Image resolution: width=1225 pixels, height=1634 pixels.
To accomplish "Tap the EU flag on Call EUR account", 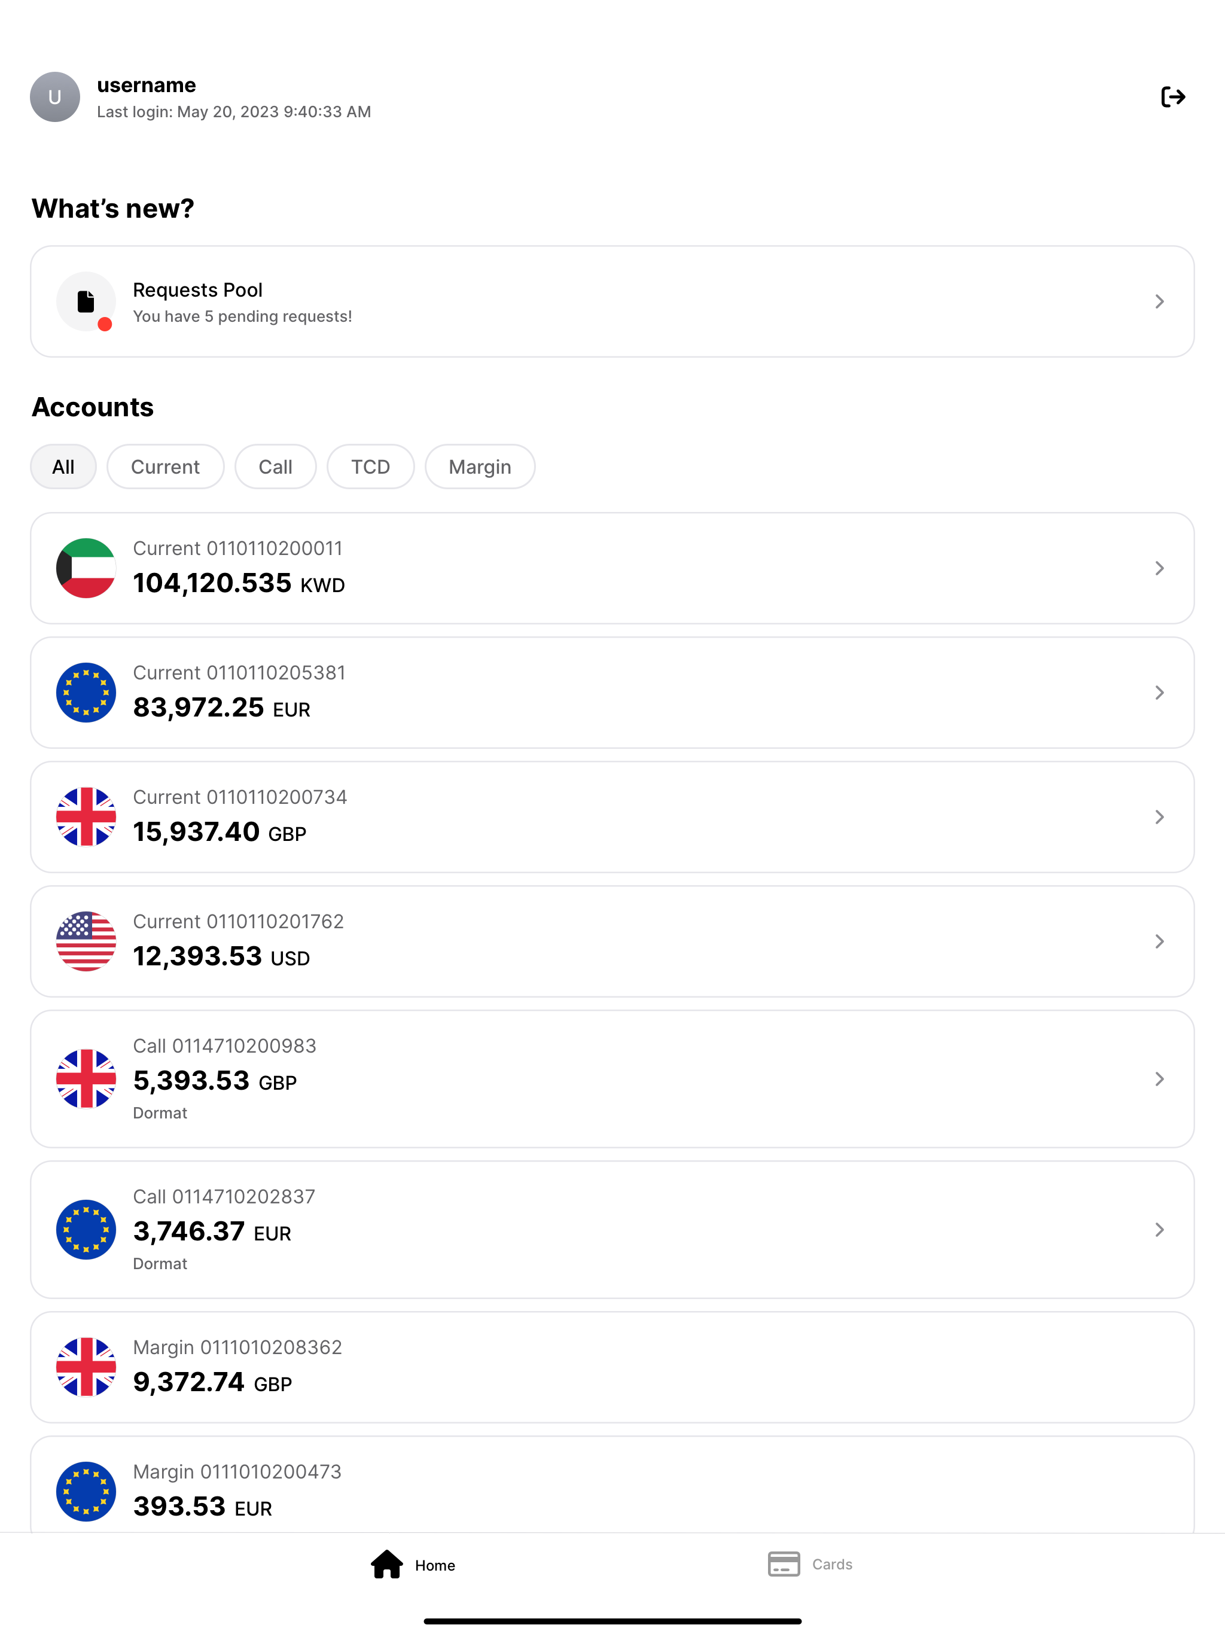I will coord(87,1229).
